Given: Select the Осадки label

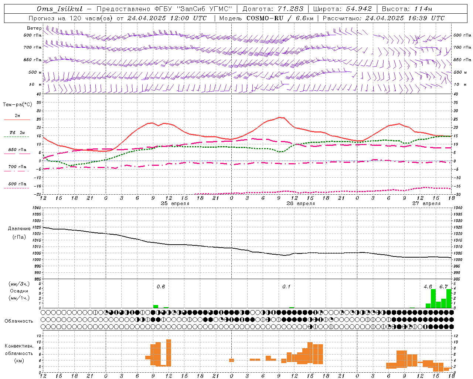Looking at the screenshot, I should tap(19, 291).
